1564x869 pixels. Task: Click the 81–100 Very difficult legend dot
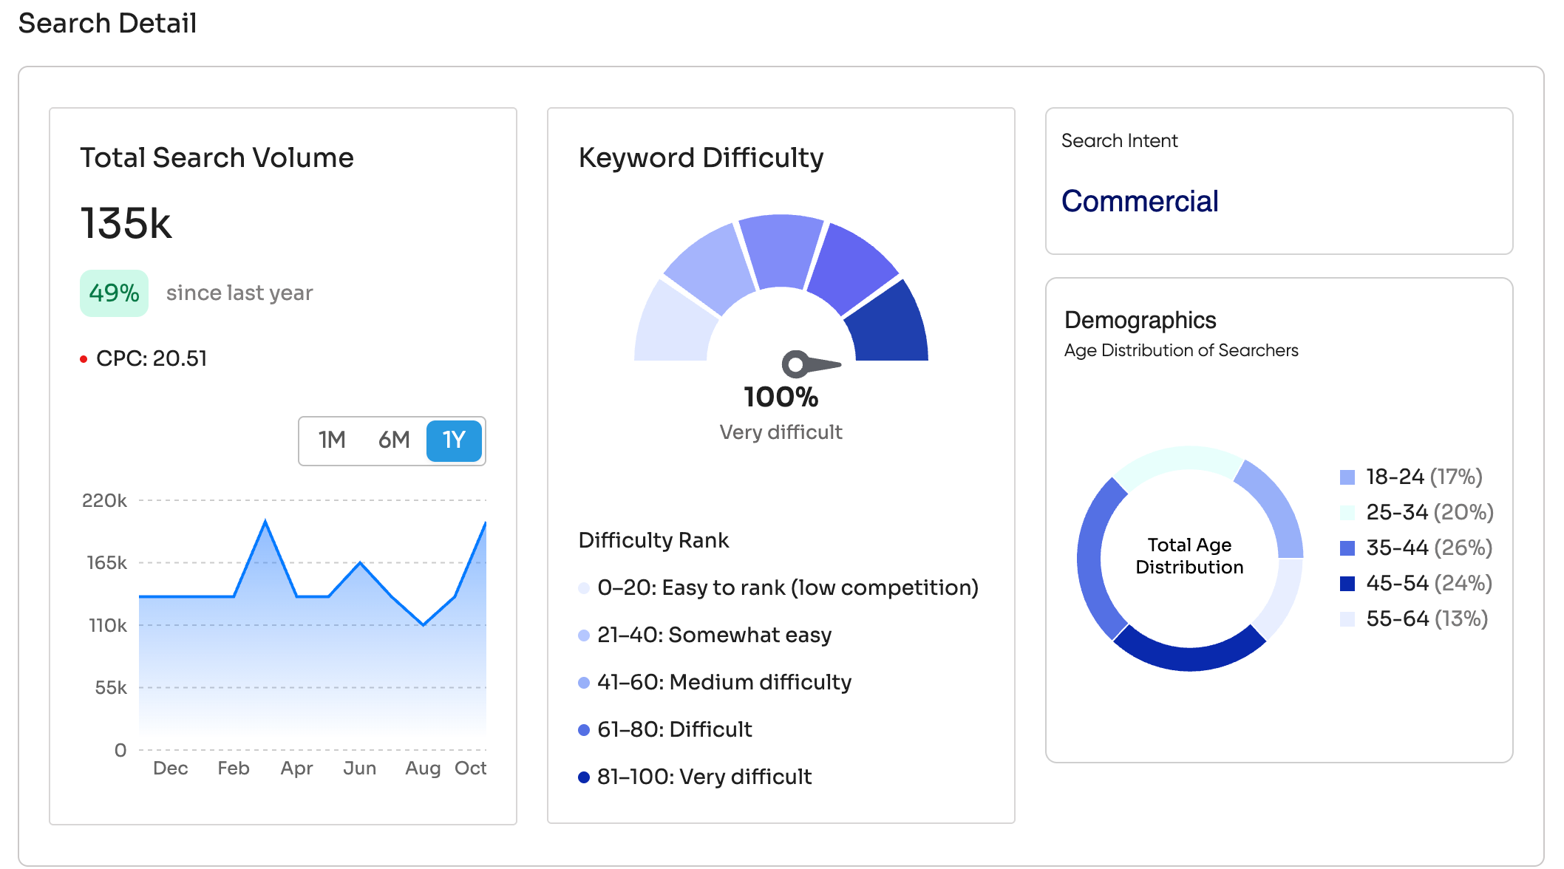[x=583, y=777]
